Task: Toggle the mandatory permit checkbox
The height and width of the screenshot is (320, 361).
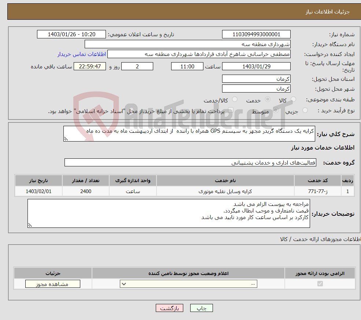Action: [320, 284]
